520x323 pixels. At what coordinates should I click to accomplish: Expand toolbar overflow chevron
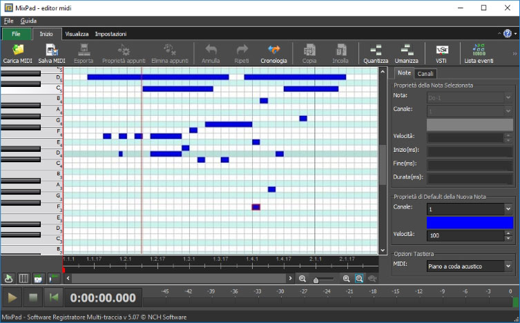pyautogui.click(x=514, y=54)
